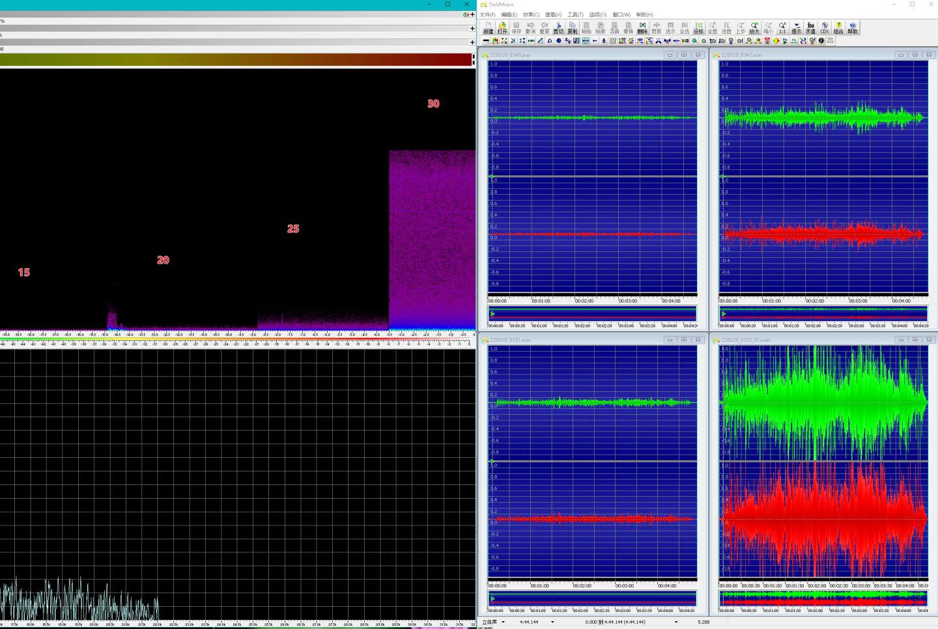Paste into new file with 粘新
Viewport: 938px width, 629px height.
600,28
